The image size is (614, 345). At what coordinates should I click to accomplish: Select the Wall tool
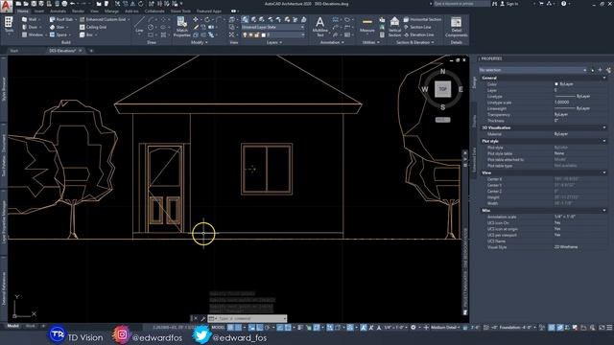pos(31,19)
